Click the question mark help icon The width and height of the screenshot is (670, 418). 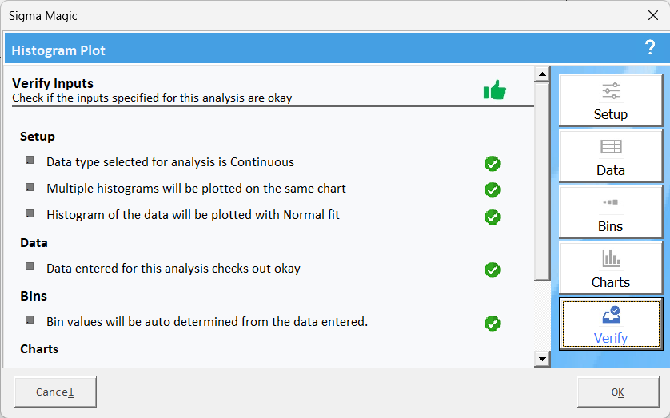(650, 47)
